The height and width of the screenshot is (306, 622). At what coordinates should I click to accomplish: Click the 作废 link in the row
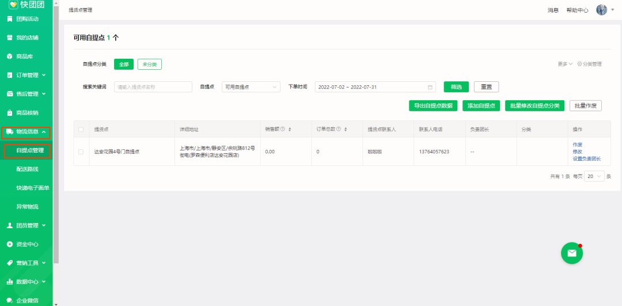(x=577, y=145)
